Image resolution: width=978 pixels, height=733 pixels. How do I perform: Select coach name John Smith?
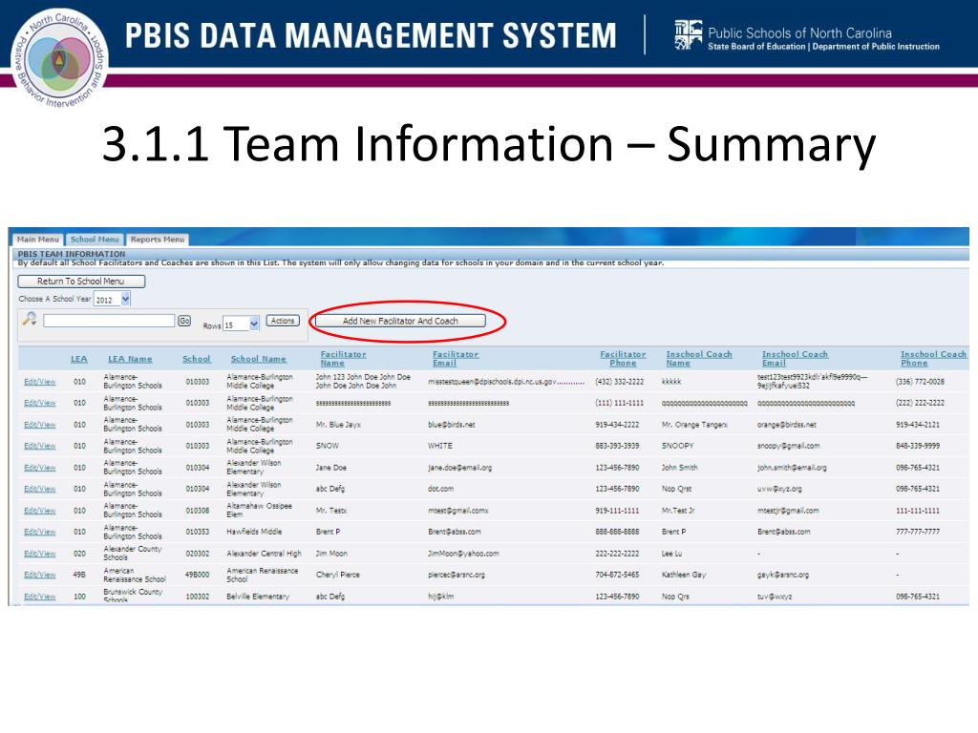[680, 468]
